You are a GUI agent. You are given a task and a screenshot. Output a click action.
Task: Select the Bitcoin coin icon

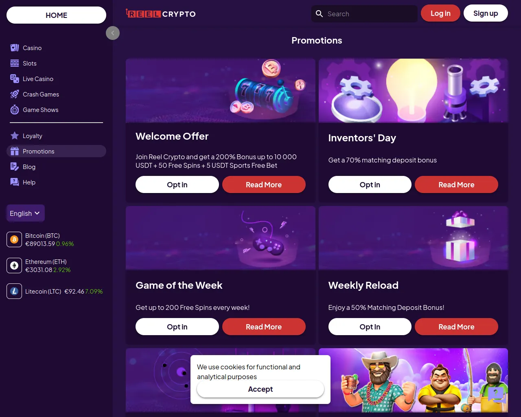click(14, 239)
